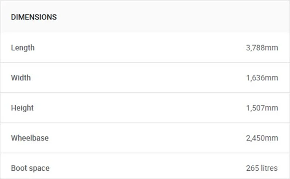Screen dimensions: 290x179
Task: Select the Length label
Action: point(23,47)
